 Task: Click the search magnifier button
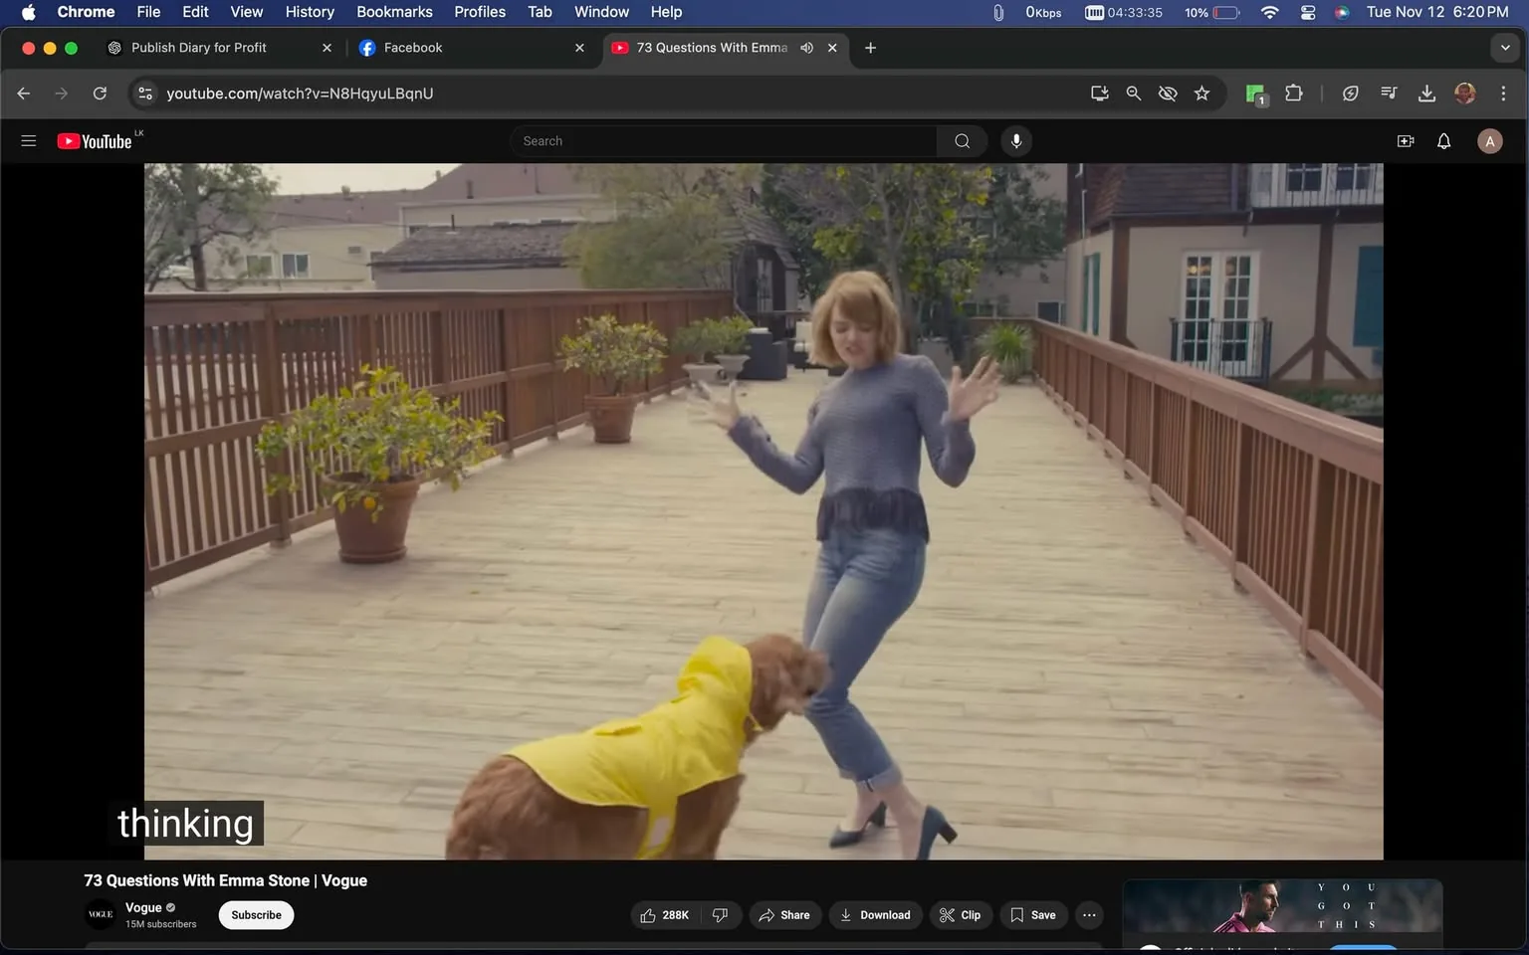pos(961,140)
